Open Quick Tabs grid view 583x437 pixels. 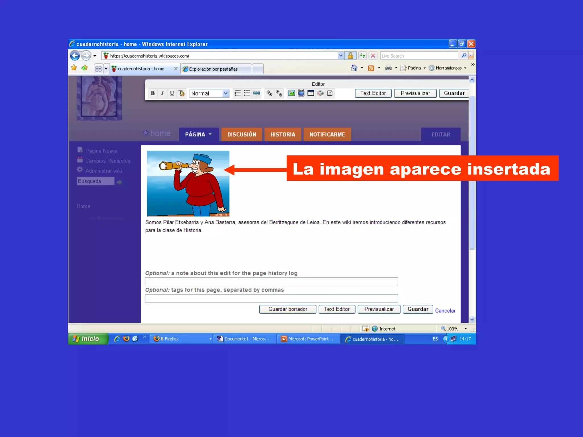point(98,69)
